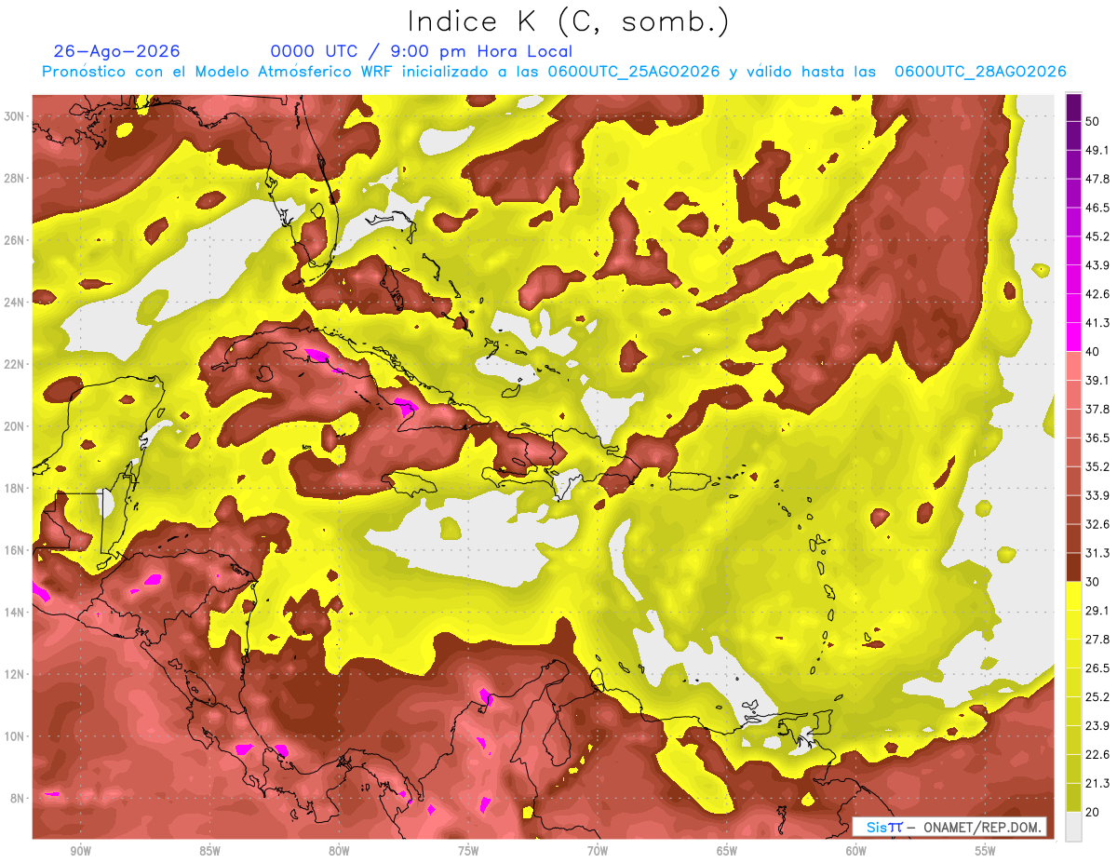Click the colorbar label '31.3'
The height and width of the screenshot is (863, 1117).
[1097, 553]
